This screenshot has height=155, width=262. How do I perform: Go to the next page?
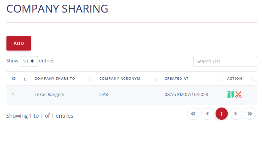[x=236, y=114]
